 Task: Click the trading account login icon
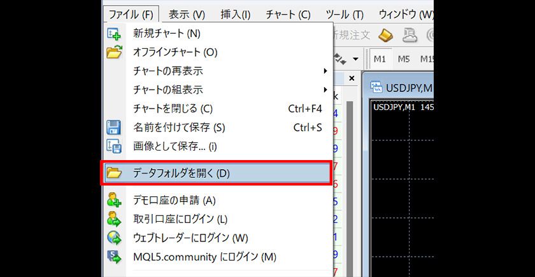114,219
